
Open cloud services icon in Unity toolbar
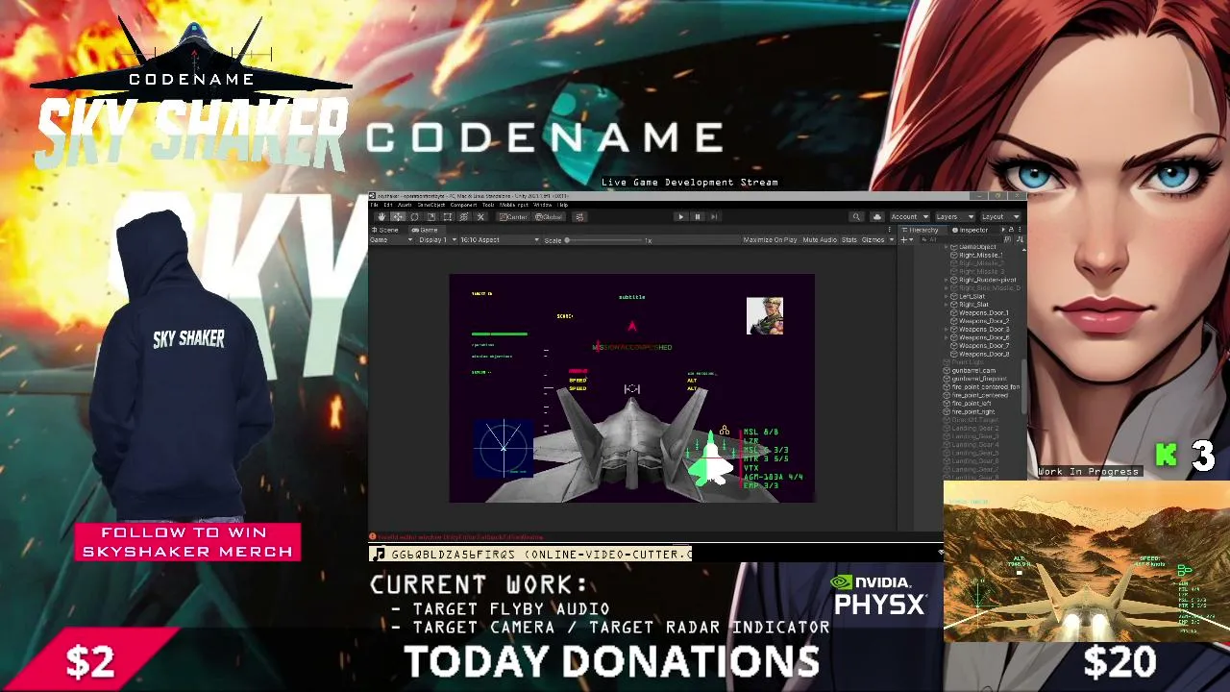[x=876, y=216]
